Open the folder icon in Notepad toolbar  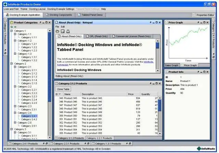coord(57,31)
